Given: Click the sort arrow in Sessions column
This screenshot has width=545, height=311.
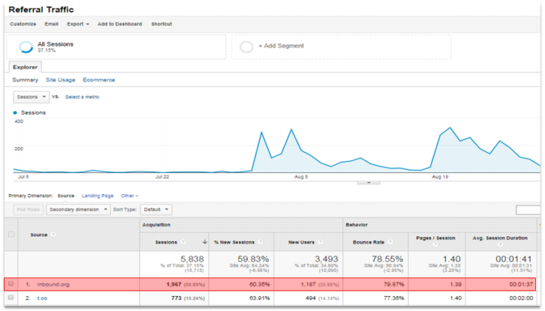Looking at the screenshot, I should click(x=206, y=242).
